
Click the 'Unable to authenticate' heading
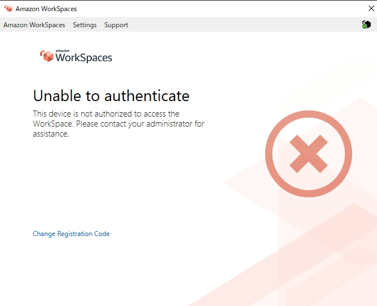point(111,96)
